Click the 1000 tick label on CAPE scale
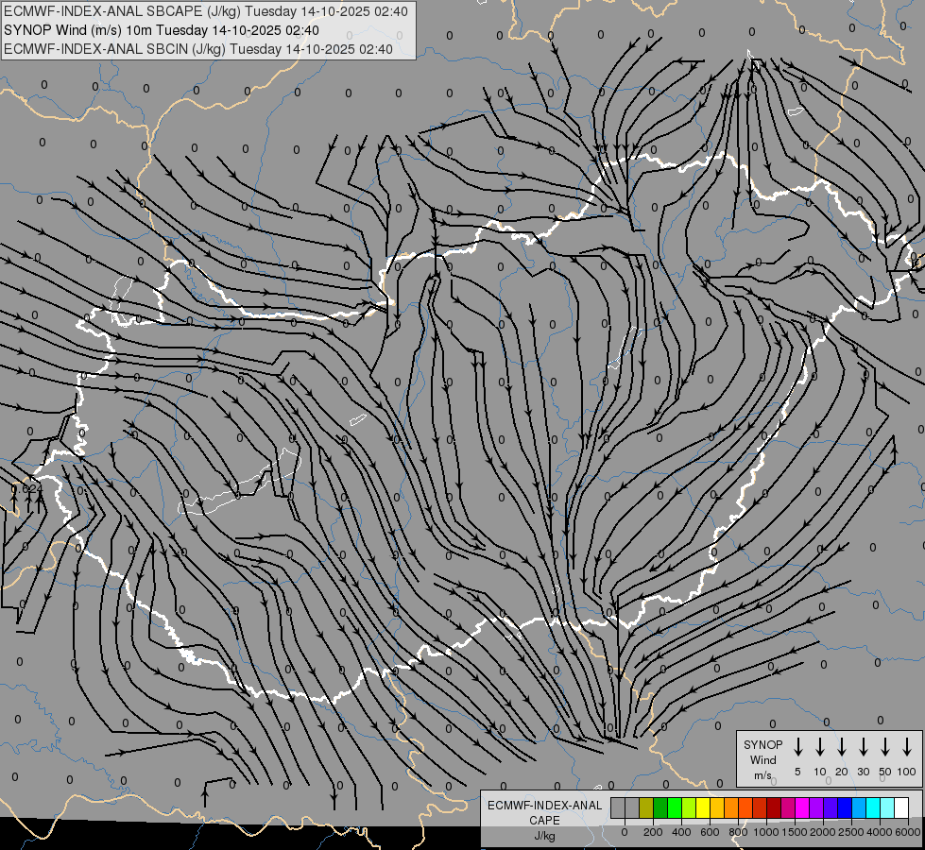 click(766, 832)
